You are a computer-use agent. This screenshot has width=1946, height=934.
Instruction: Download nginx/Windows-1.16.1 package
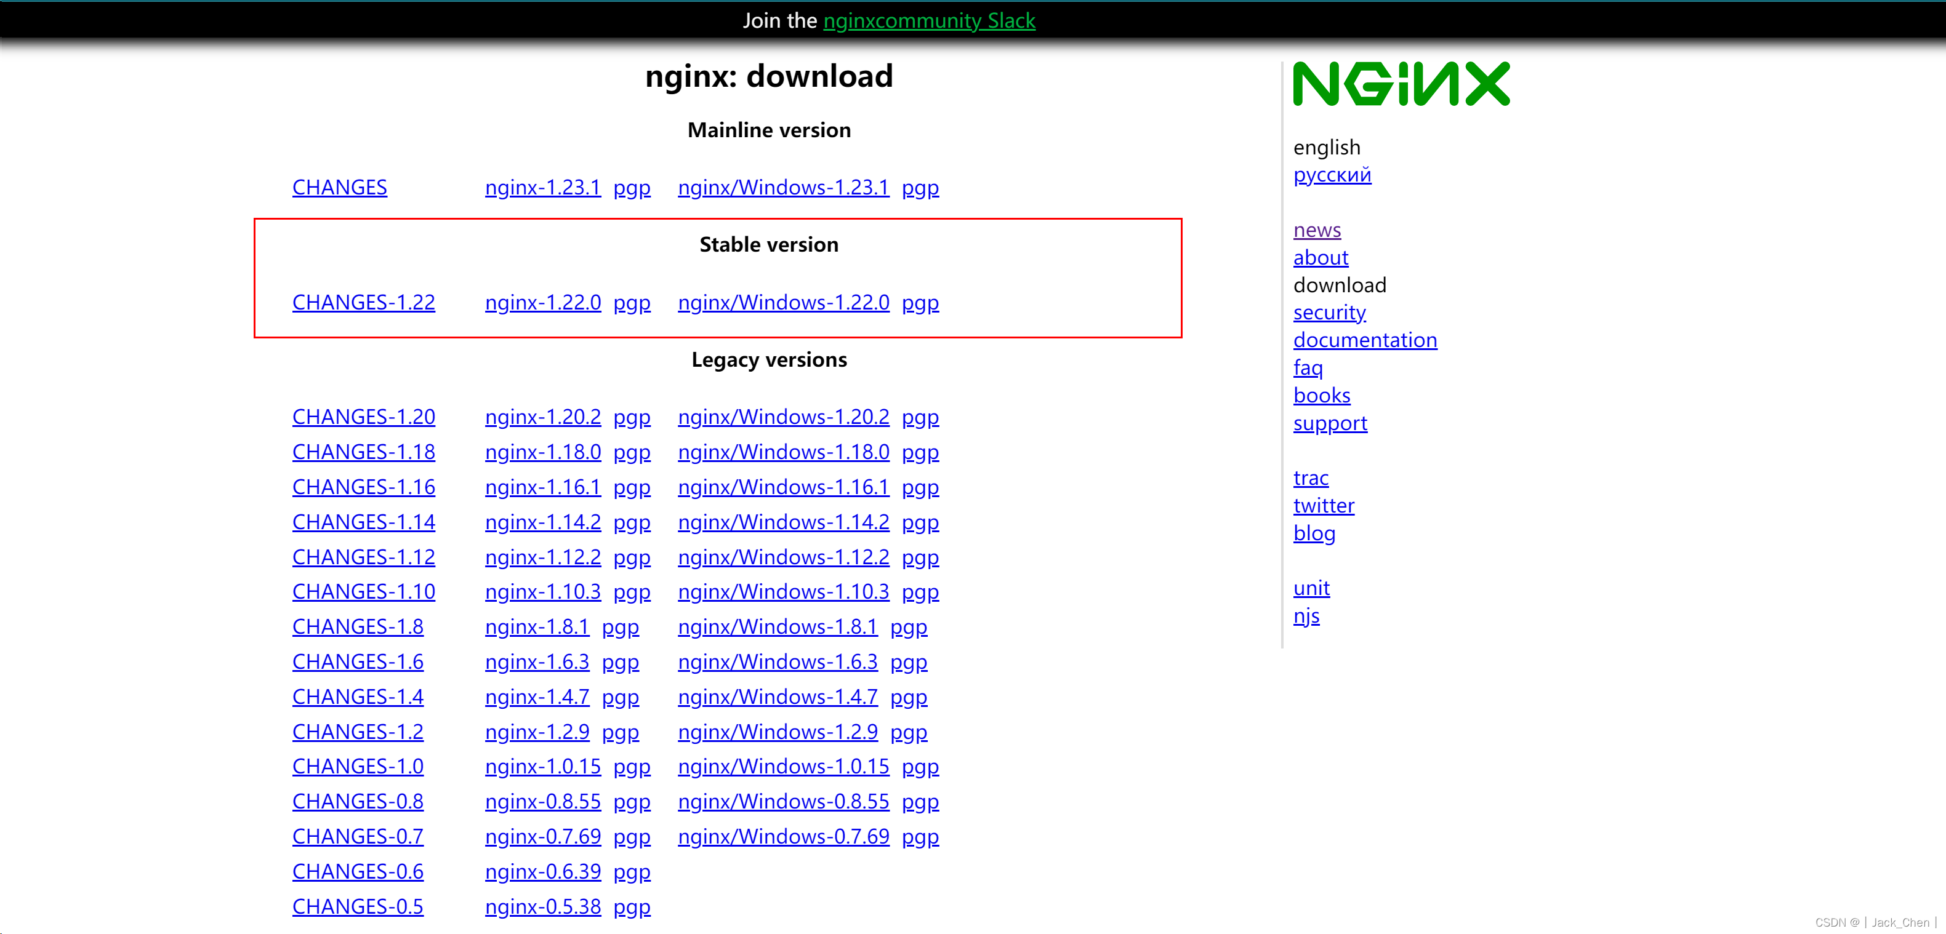pos(783,487)
